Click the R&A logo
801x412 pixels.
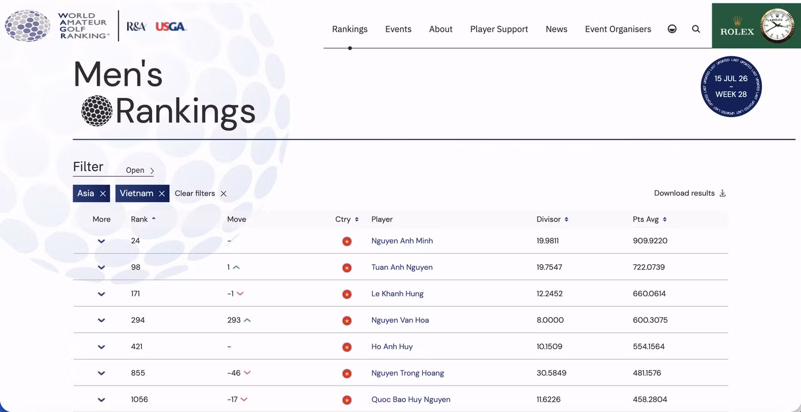pyautogui.click(x=136, y=26)
